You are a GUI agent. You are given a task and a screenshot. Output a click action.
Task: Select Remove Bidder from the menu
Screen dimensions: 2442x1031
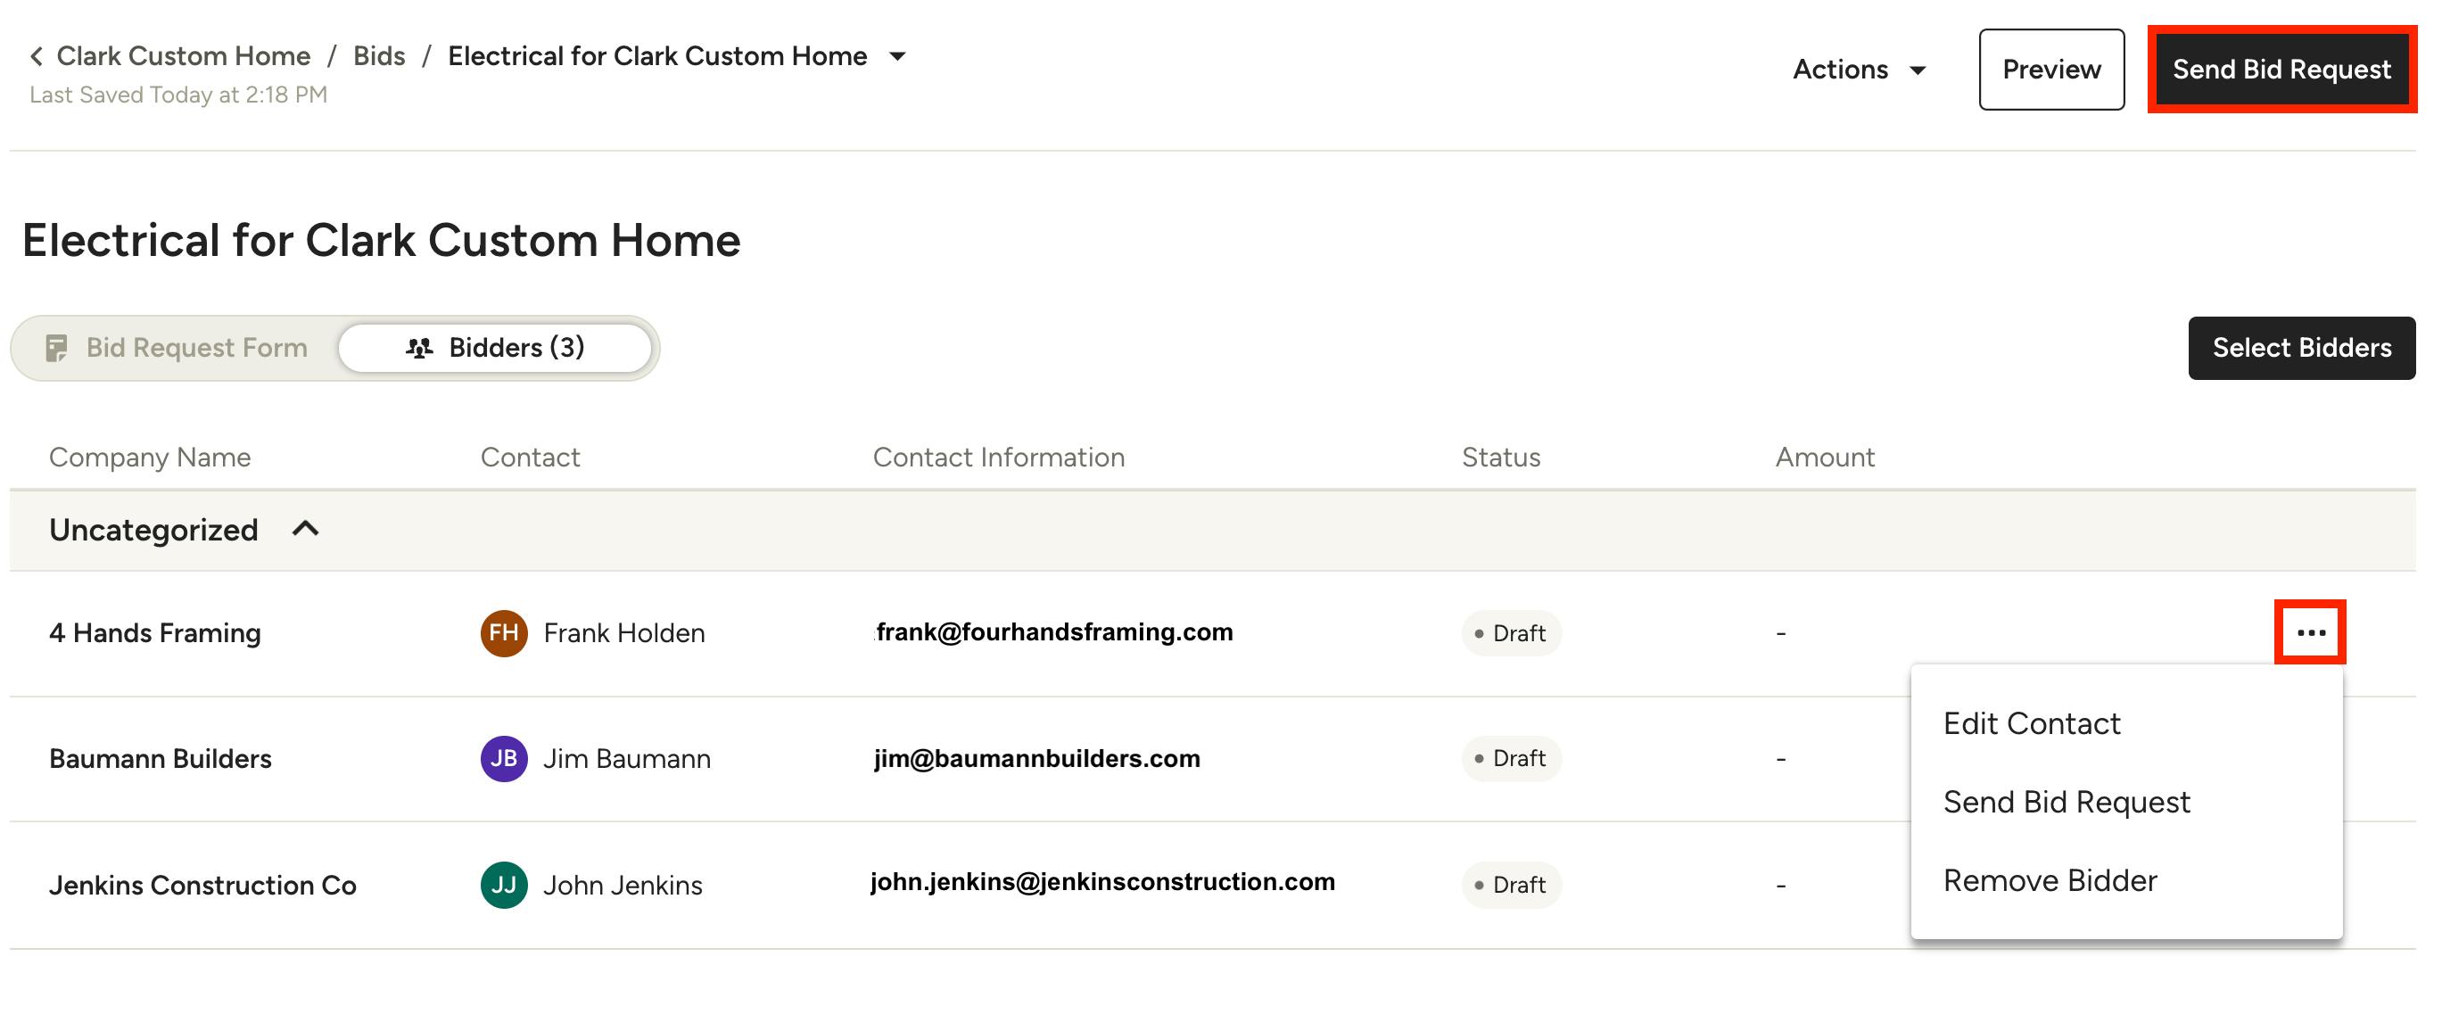[x=2050, y=880]
